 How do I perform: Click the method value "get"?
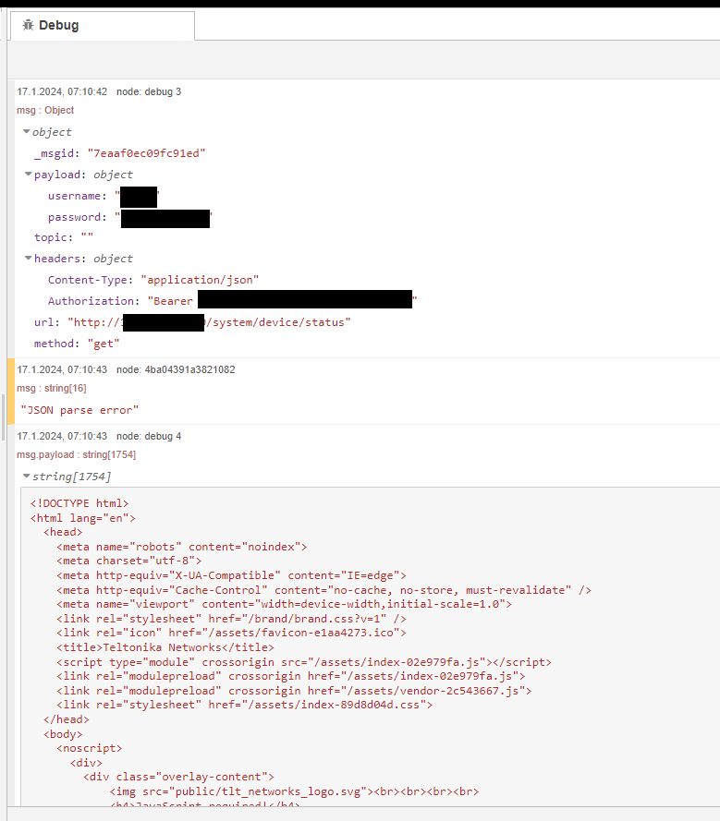pyautogui.click(x=104, y=344)
